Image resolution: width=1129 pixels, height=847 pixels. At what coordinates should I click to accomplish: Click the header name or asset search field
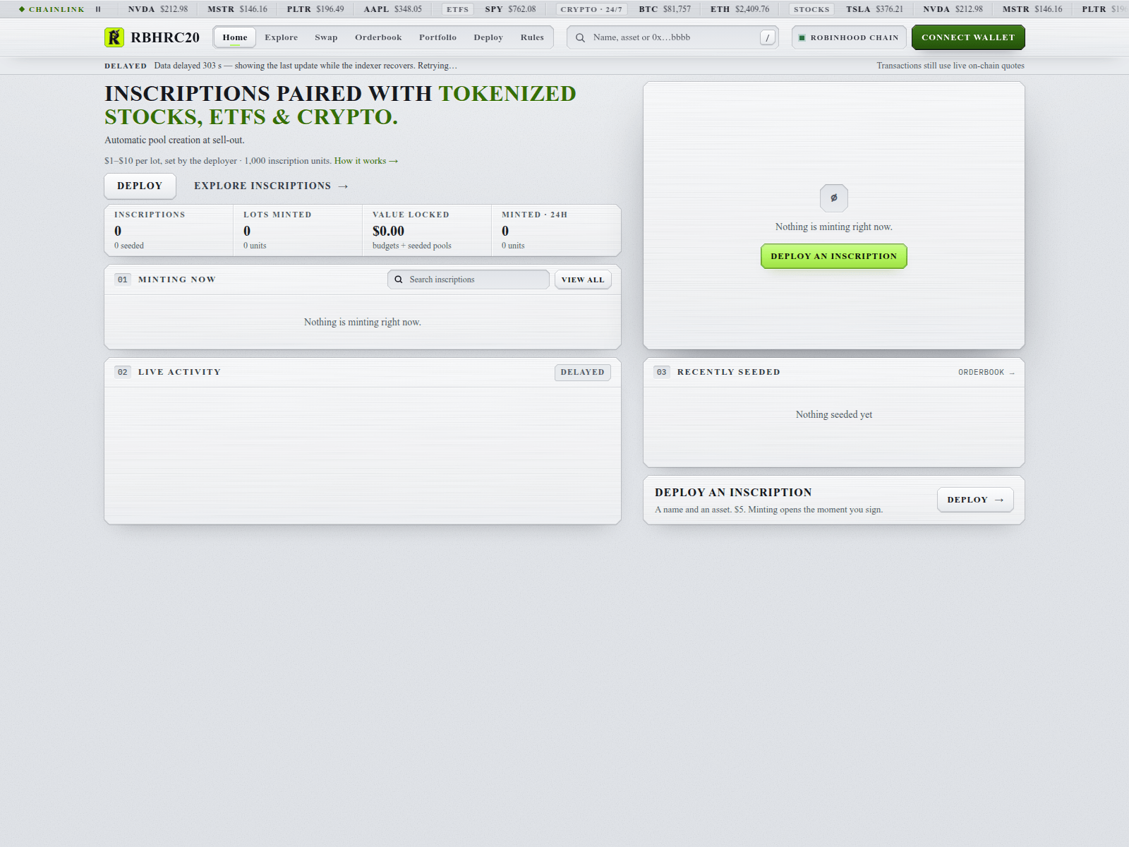coord(672,37)
